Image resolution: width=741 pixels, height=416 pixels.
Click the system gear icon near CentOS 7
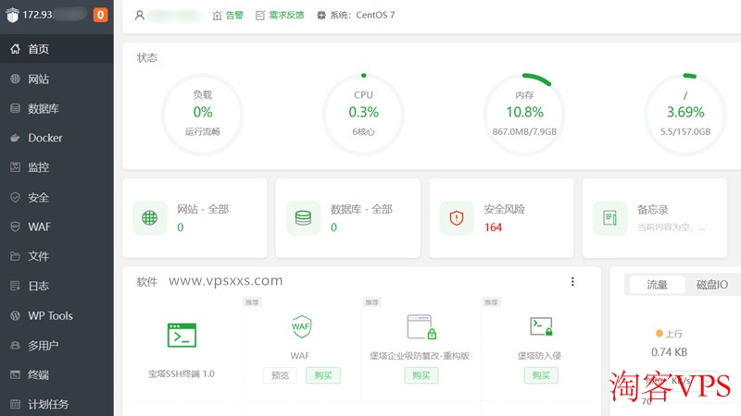[x=321, y=15]
